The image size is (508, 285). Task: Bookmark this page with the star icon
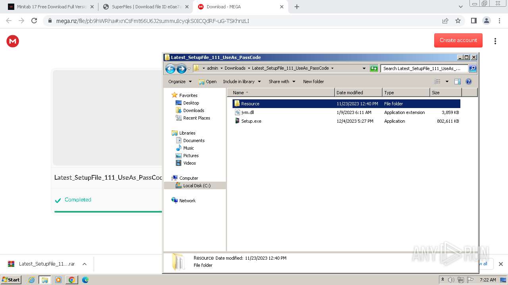click(458, 21)
